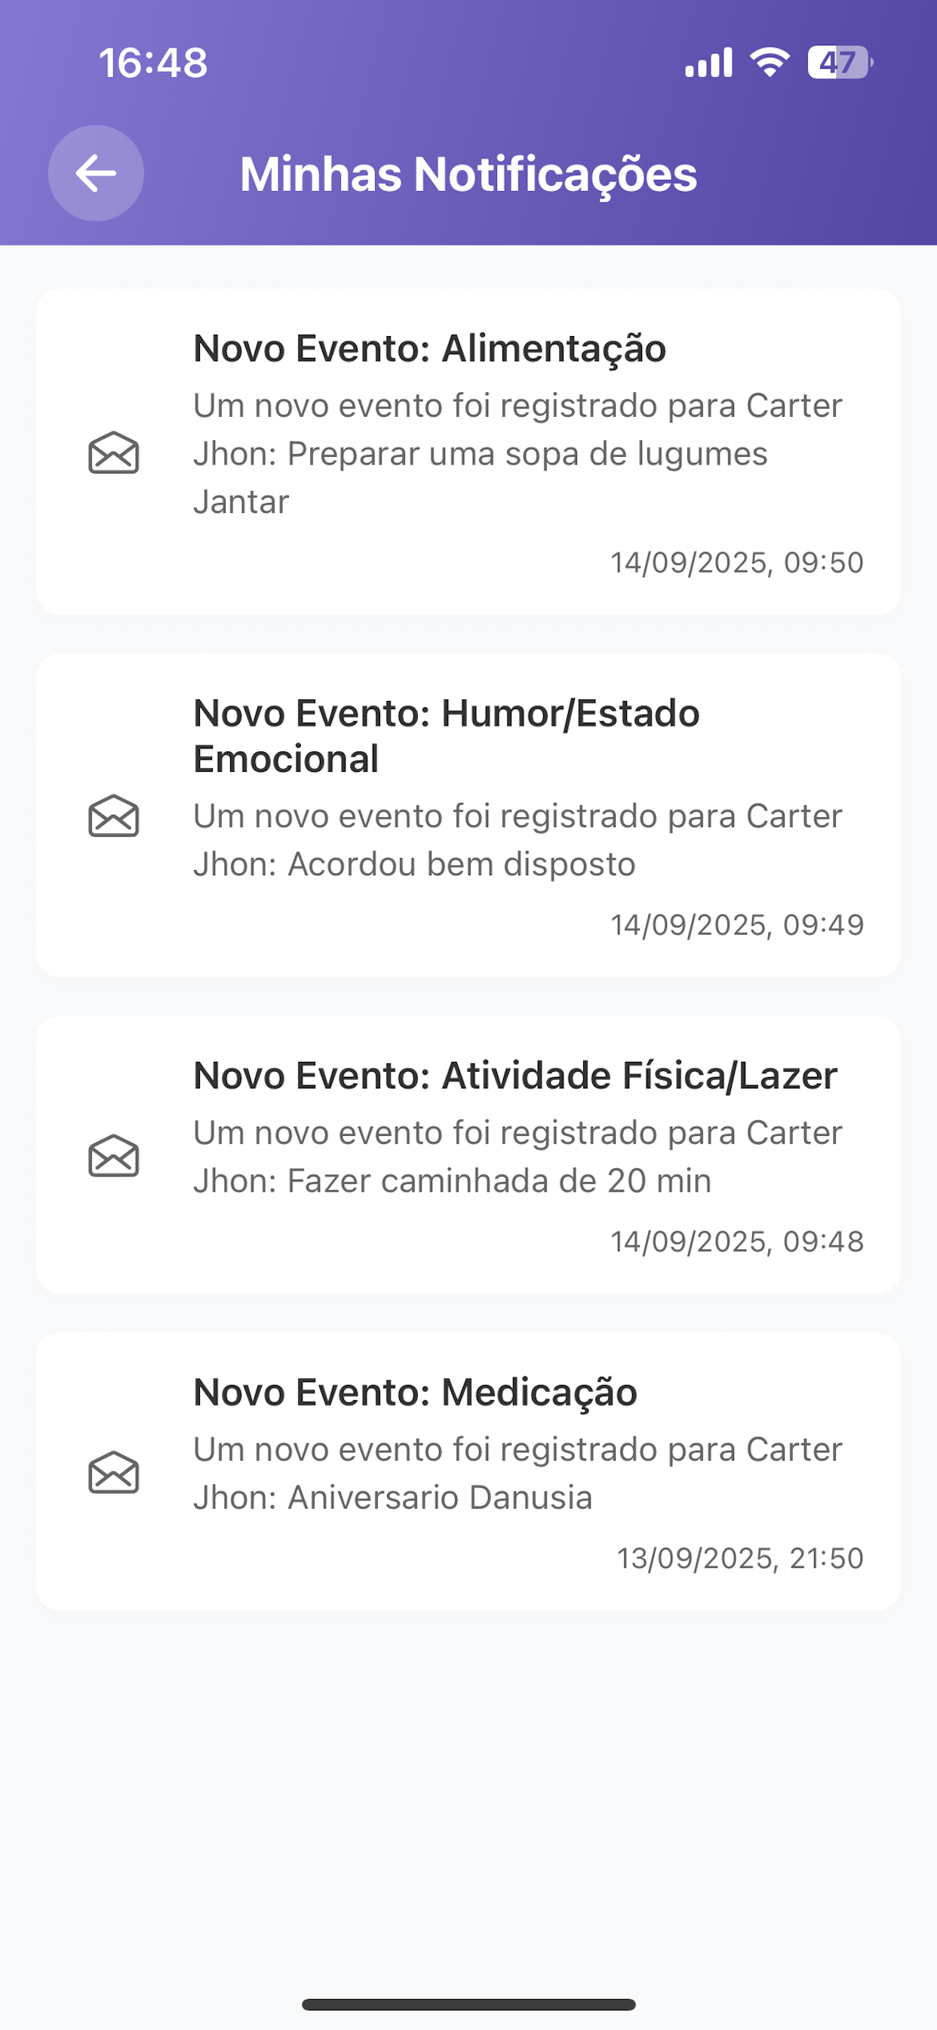Tap the Minhas Notificações header title
The height and width of the screenshot is (2030, 937).
click(x=468, y=174)
